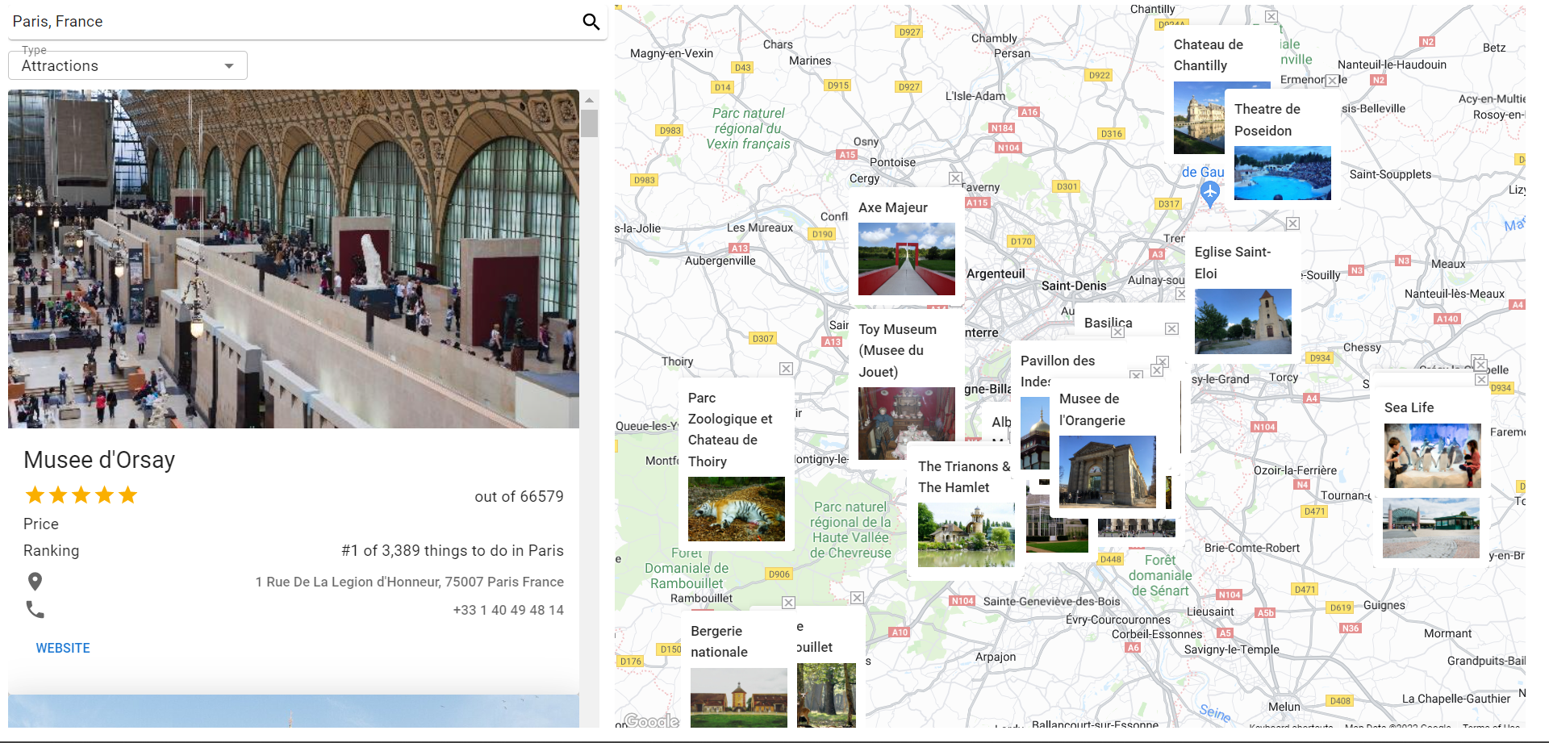The height and width of the screenshot is (743, 1549).
Task: Open the Theatre de Poseidon pool photo
Action: pyautogui.click(x=1283, y=173)
